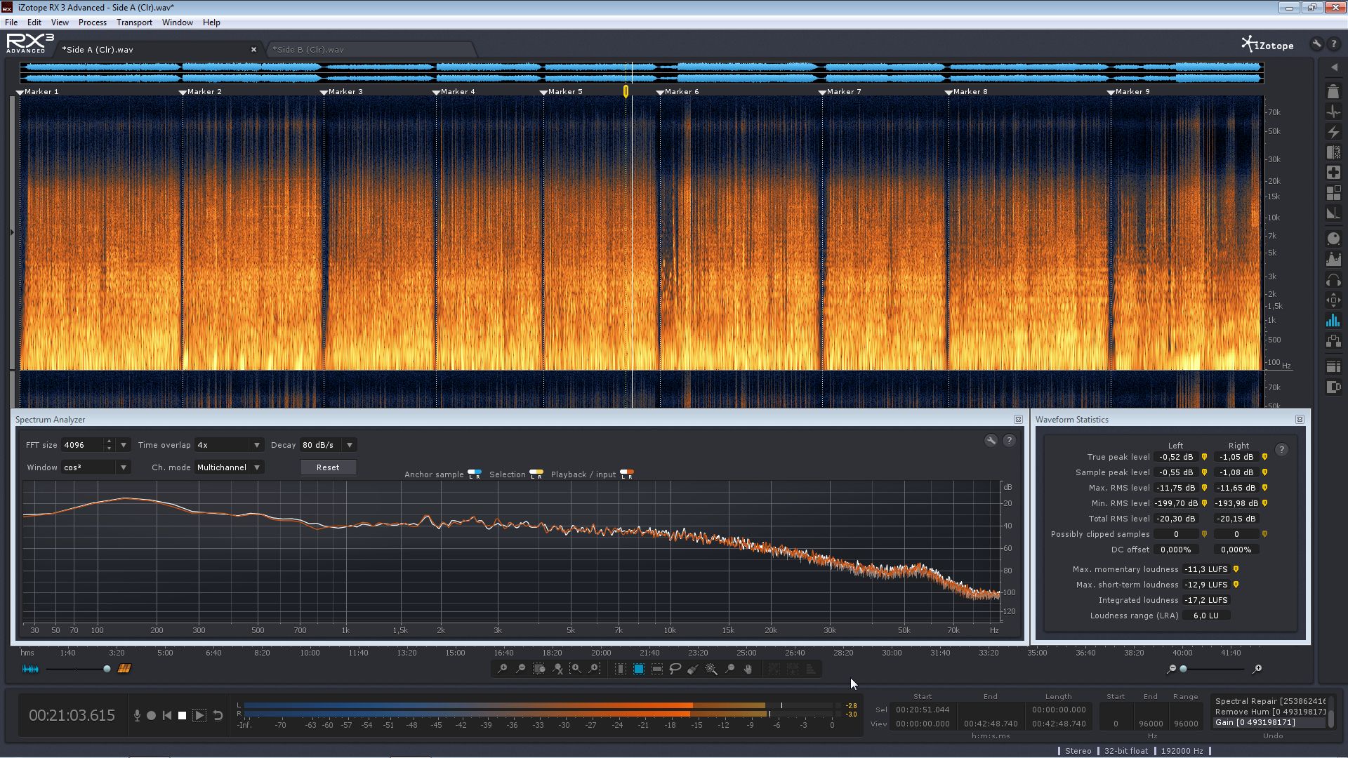Adjust the waveform/spectrogram opacity slider handle
Viewport: 1348px width, 758px height.
[107, 669]
